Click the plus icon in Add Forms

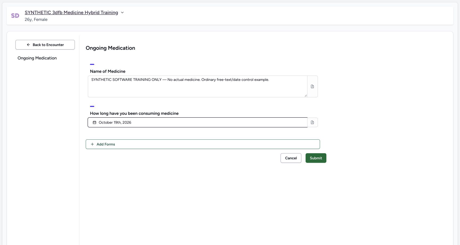[x=92, y=144]
